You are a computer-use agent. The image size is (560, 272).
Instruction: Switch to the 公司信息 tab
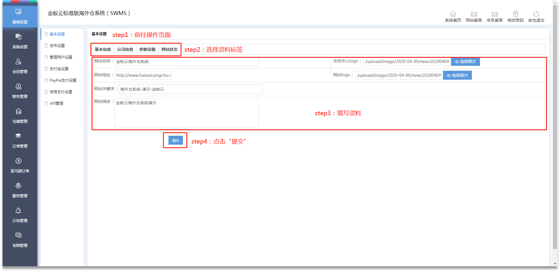coord(125,49)
